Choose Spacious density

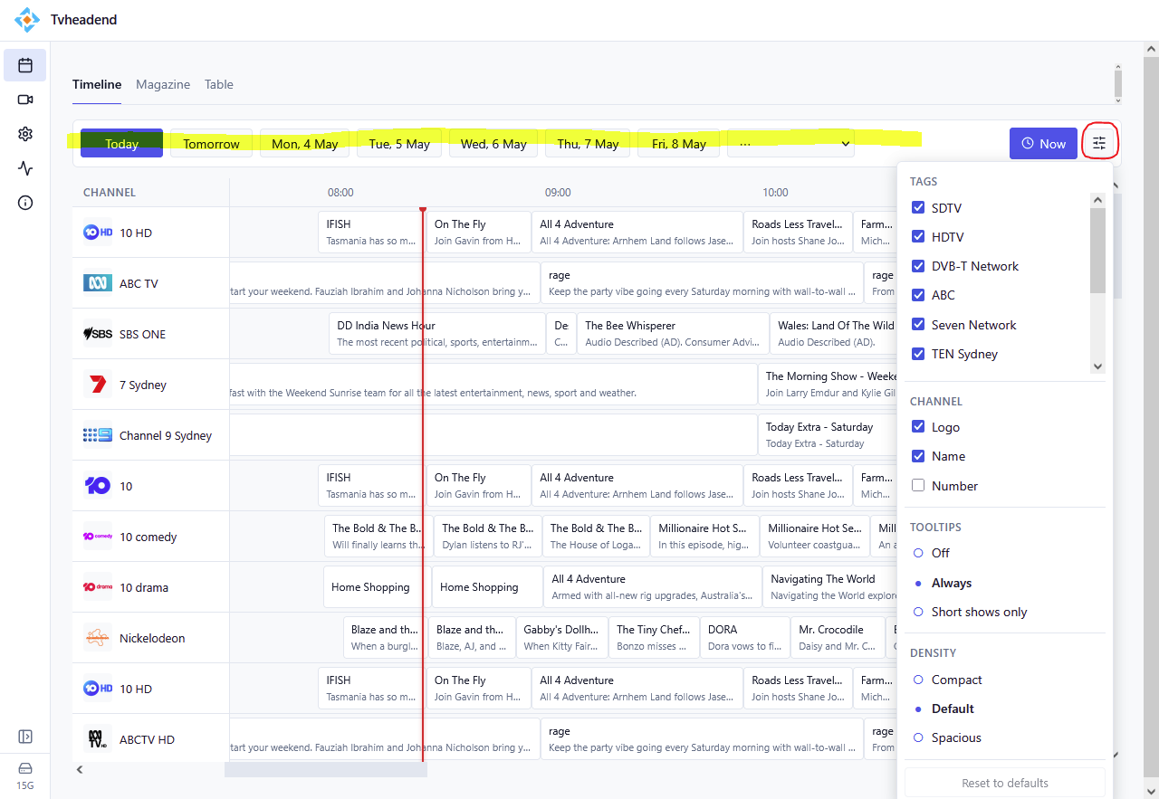(918, 737)
